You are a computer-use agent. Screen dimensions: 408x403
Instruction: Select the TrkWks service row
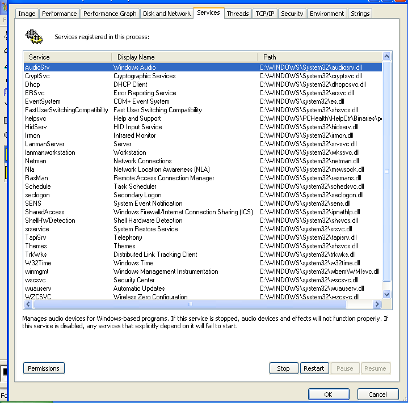tap(203, 254)
